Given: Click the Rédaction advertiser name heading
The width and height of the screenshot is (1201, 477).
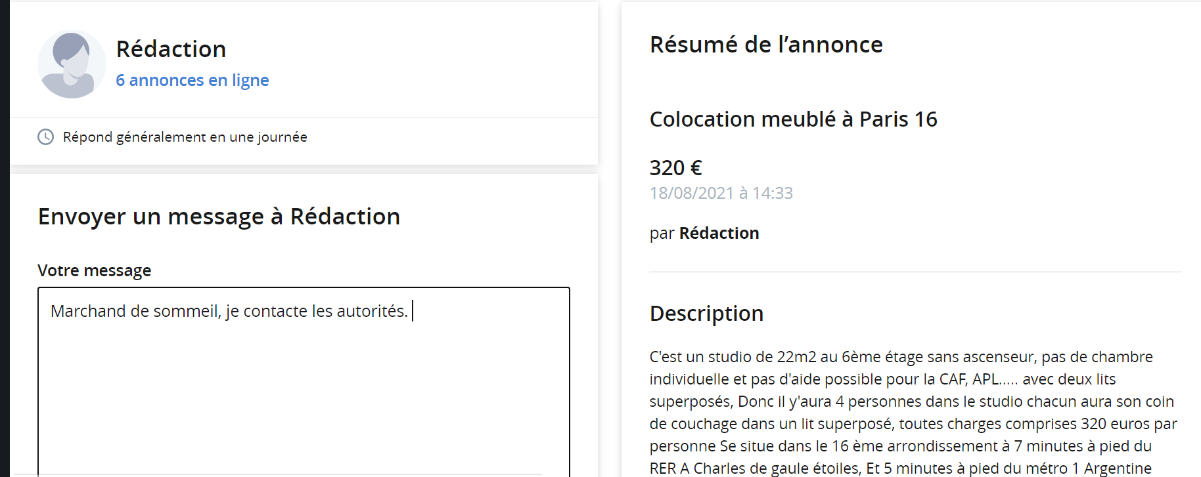Looking at the screenshot, I should [x=171, y=49].
